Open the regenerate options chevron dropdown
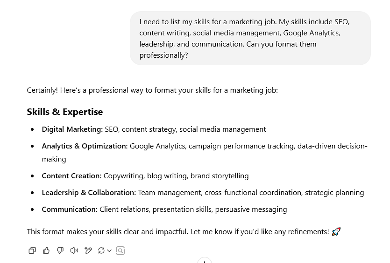Viewport: 390px width, 263px height. 109,251
